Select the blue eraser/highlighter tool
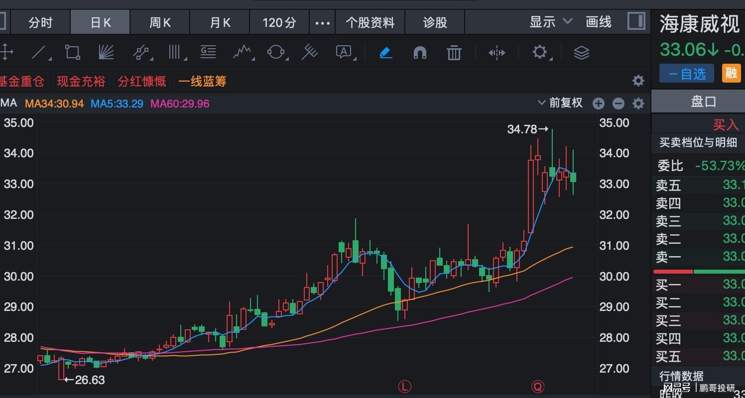This screenshot has height=398, width=745. point(386,52)
